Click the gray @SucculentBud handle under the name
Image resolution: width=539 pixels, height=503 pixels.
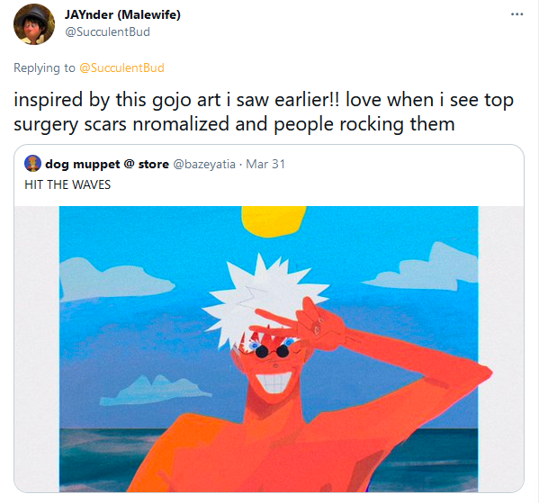pyautogui.click(x=108, y=32)
